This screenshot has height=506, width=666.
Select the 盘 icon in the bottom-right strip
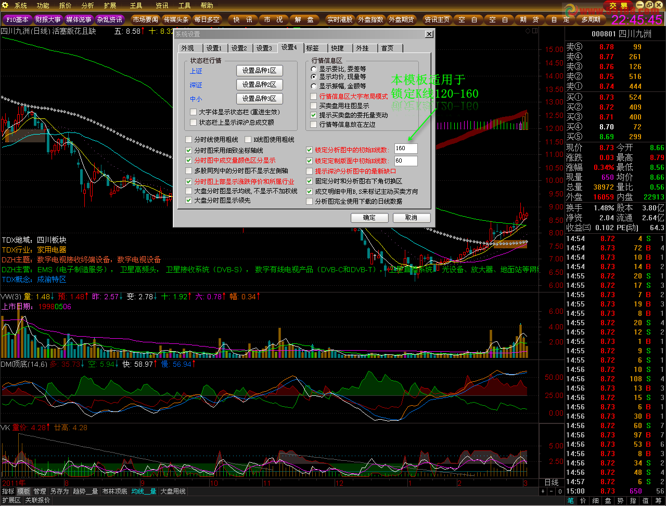tap(608, 501)
